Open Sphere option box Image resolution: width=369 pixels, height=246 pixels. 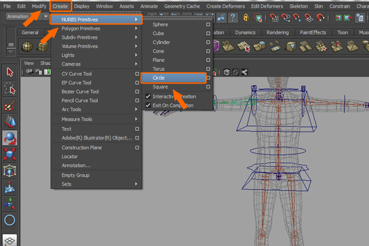click(208, 25)
